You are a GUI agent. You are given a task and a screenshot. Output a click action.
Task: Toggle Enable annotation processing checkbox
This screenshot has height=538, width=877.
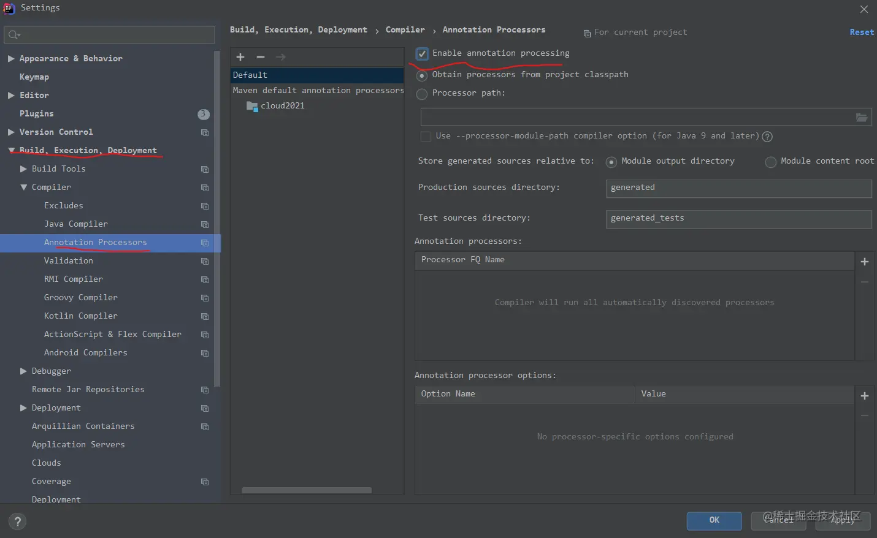[x=422, y=54]
